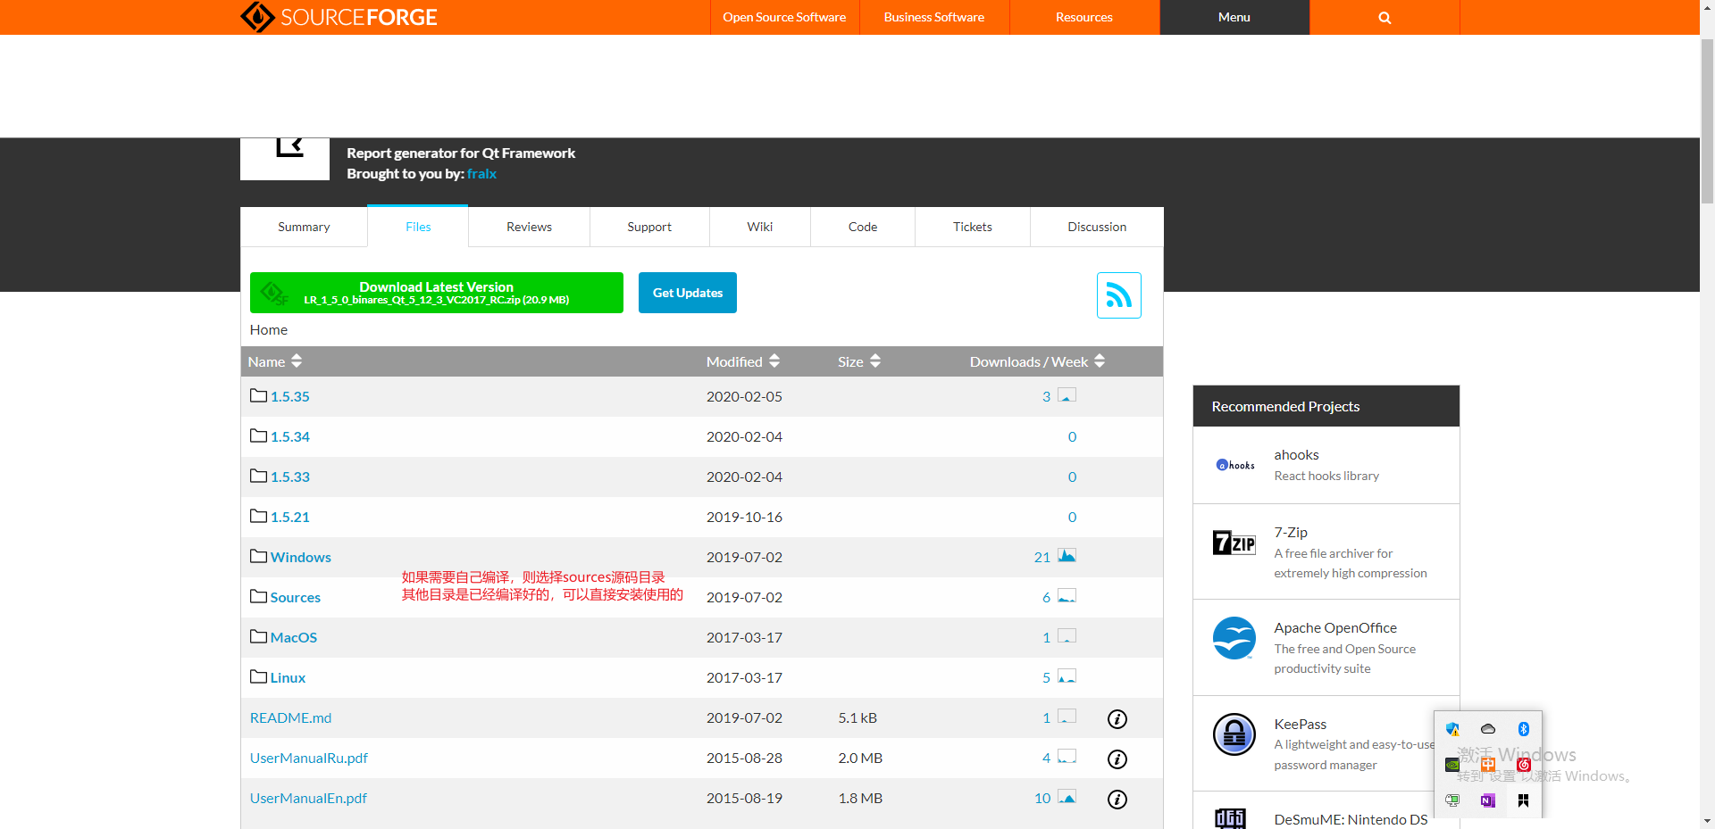The width and height of the screenshot is (1715, 829).
Task: Click Download Latest Version
Action: pyautogui.click(x=436, y=292)
